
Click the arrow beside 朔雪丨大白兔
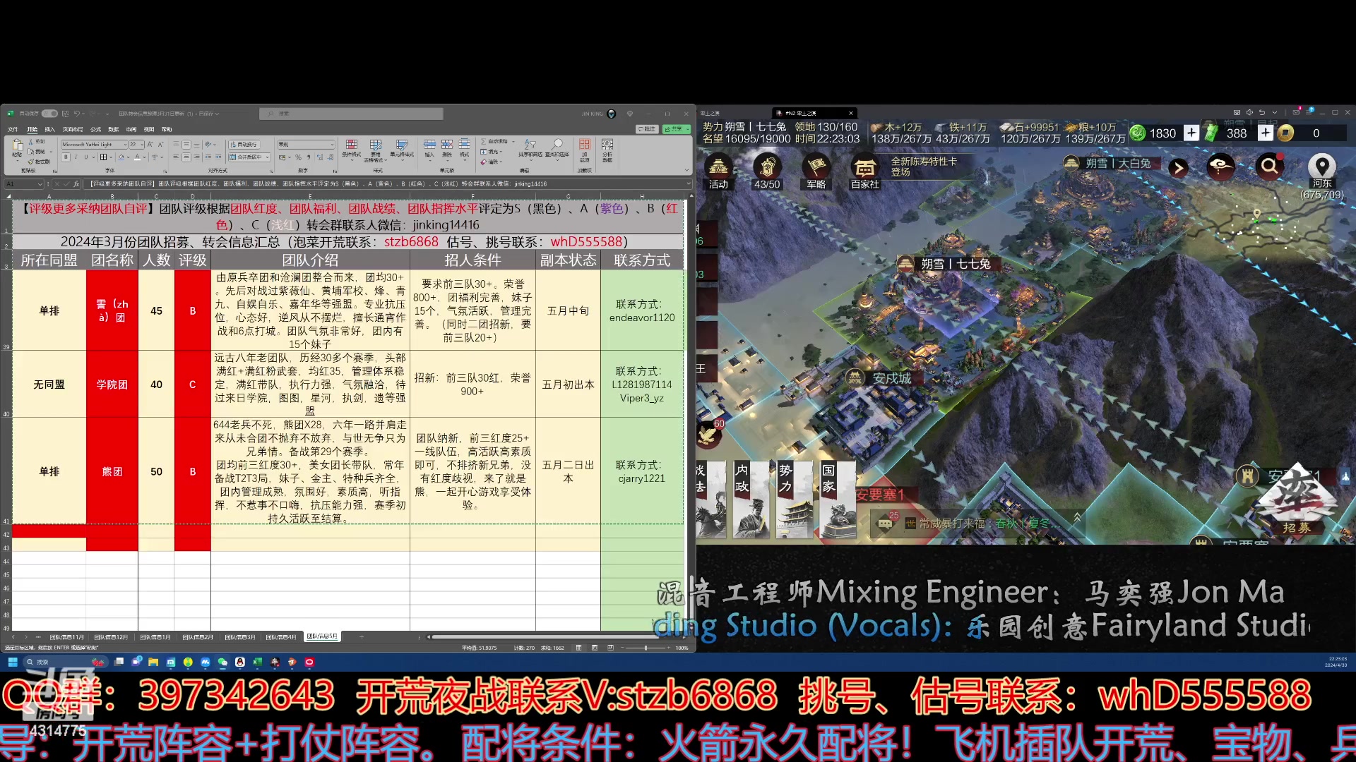coord(1177,168)
